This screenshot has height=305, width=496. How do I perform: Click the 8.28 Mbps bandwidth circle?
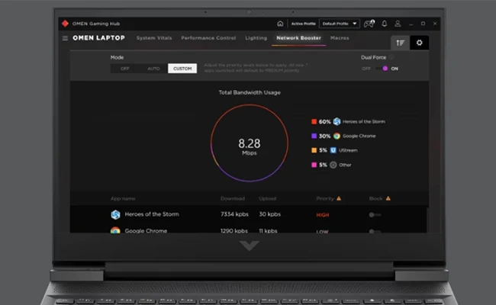coord(250,143)
